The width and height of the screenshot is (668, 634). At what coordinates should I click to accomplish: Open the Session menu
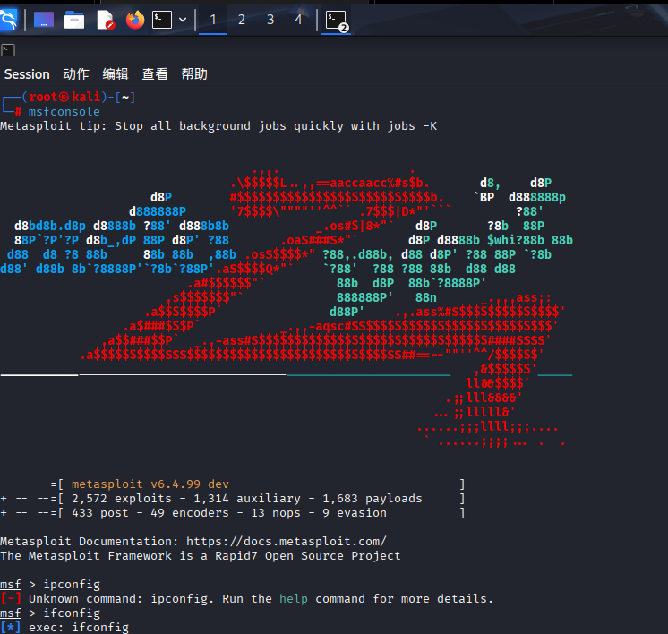pos(27,74)
